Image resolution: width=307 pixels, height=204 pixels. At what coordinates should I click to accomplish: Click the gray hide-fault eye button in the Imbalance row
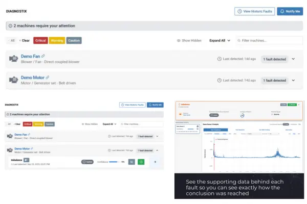131,162
